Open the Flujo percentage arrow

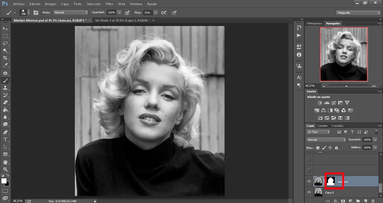click(156, 13)
